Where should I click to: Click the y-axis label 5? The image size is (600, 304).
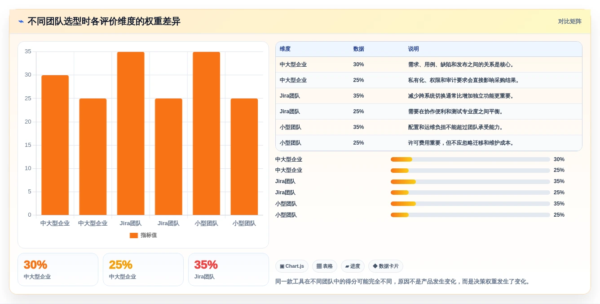pos(30,192)
